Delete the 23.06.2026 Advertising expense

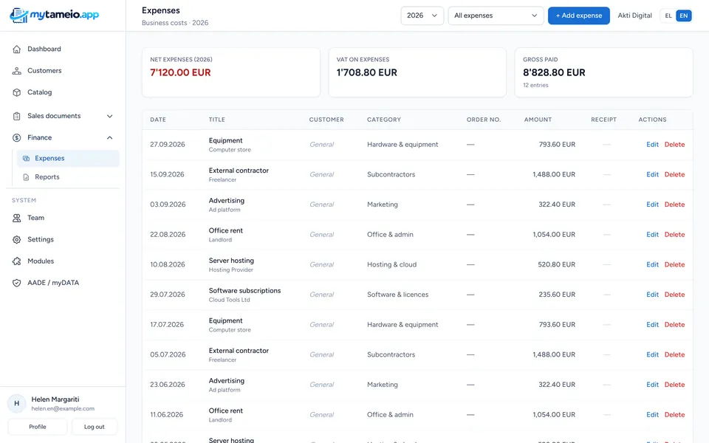pos(674,385)
